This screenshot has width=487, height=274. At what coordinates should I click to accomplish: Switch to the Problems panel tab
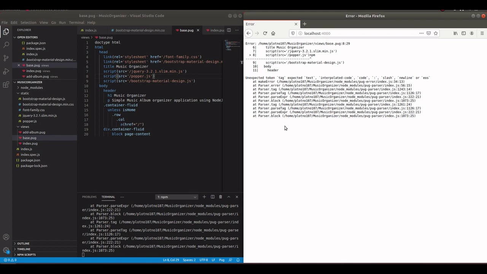(89, 197)
